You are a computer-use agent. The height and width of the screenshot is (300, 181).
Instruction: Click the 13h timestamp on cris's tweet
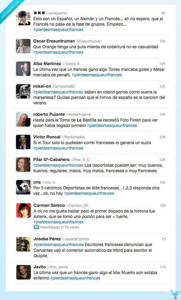162,182
